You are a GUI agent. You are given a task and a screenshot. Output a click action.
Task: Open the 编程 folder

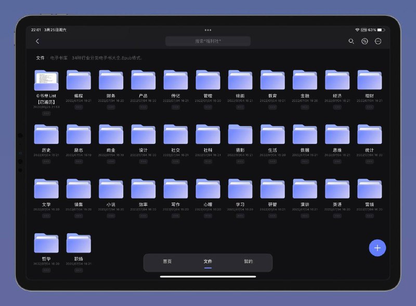point(79,80)
